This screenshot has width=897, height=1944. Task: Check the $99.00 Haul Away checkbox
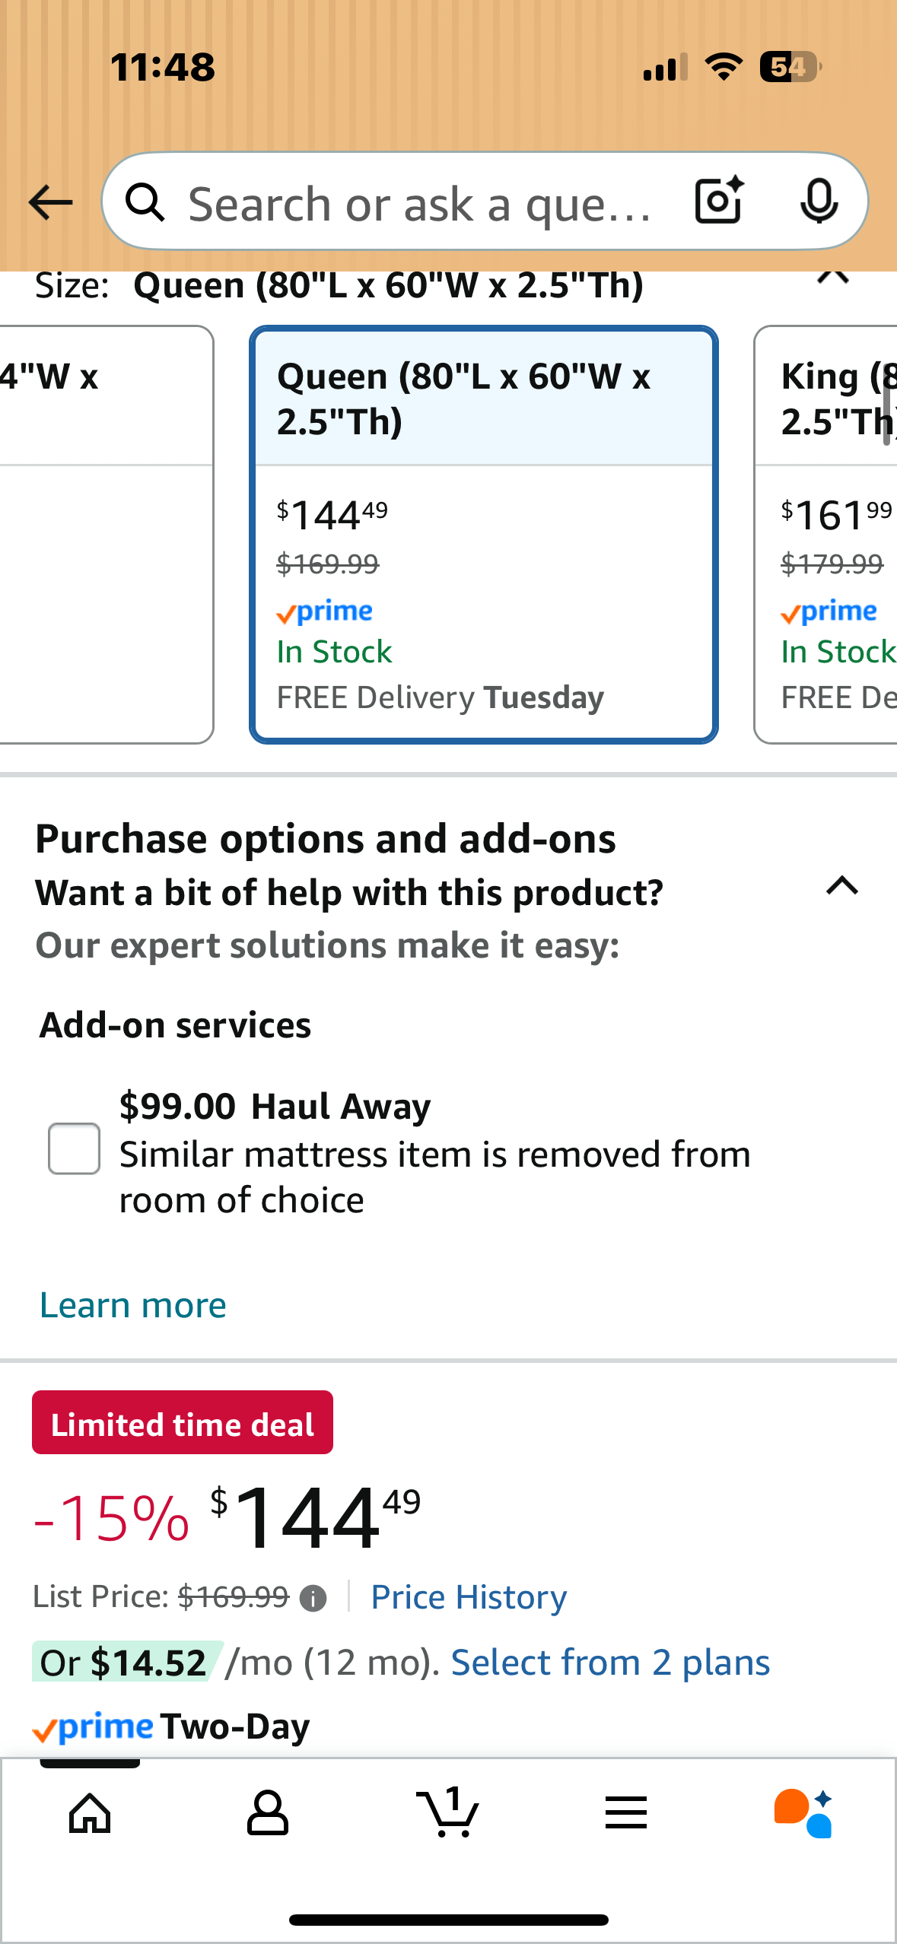point(74,1148)
